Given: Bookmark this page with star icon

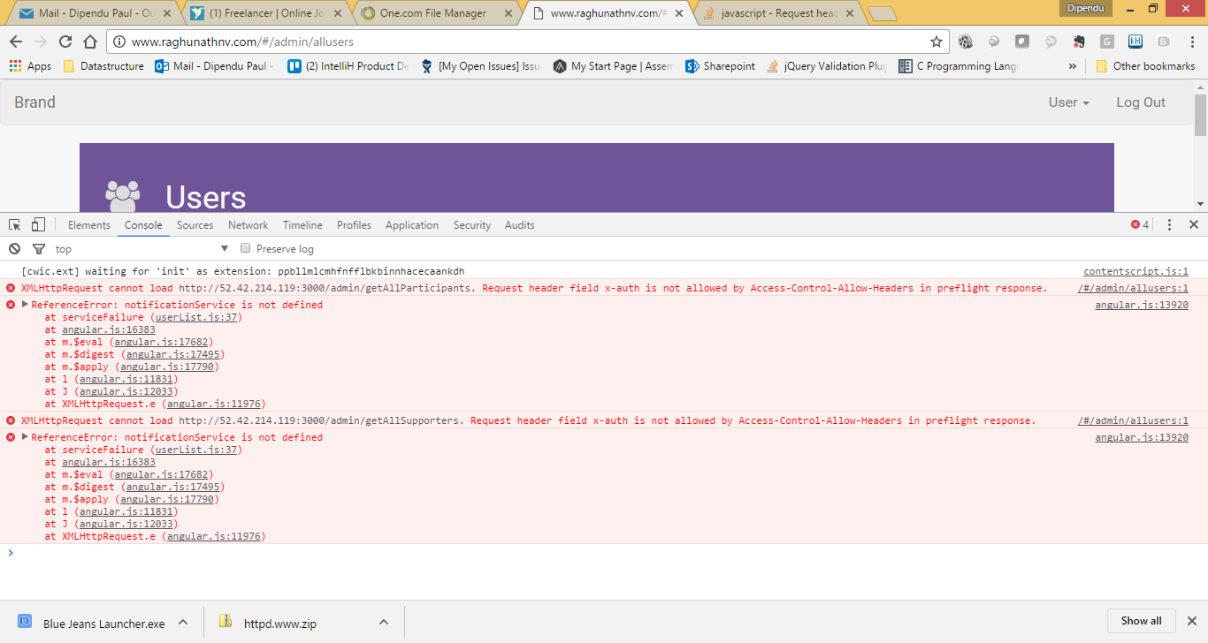Looking at the screenshot, I should pos(937,42).
